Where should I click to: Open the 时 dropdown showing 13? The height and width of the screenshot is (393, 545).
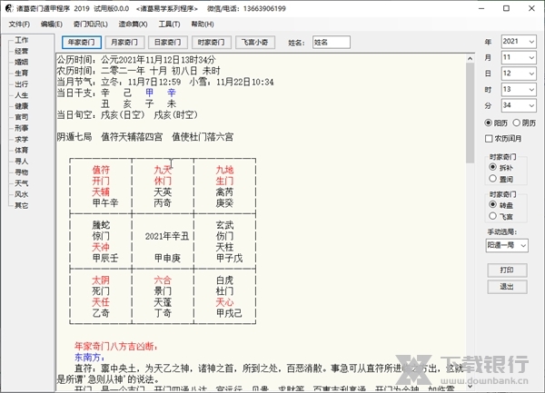coord(519,90)
